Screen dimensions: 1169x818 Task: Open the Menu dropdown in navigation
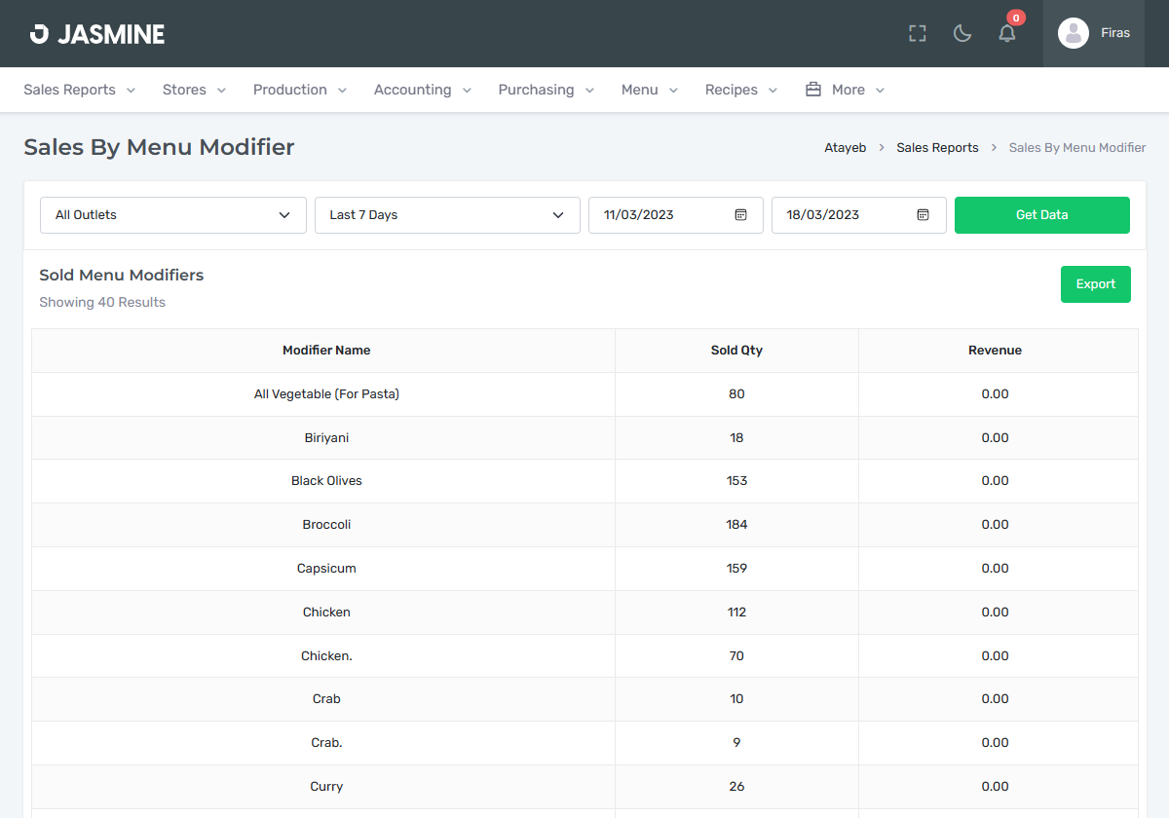[650, 90]
